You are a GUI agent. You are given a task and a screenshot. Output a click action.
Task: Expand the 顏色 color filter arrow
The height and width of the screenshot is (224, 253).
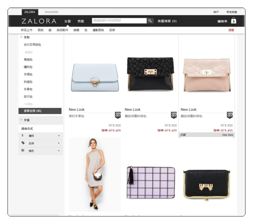coord(59,151)
